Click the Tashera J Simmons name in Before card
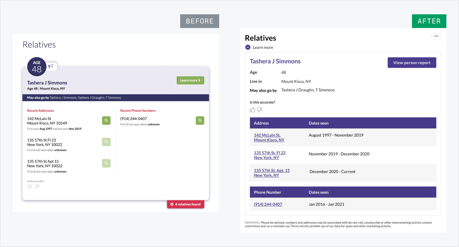Image resolution: width=459 pixels, height=247 pixels. (47, 83)
